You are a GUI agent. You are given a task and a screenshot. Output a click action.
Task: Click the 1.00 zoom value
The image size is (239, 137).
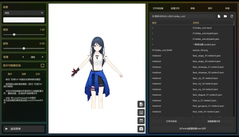tap(42, 30)
